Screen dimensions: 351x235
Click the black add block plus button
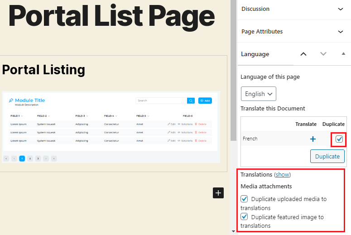tap(218, 193)
